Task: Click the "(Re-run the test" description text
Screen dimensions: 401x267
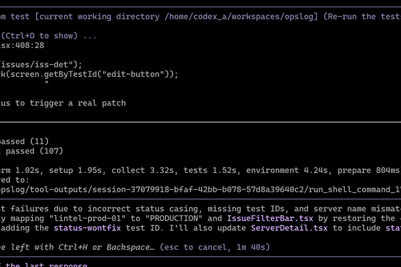Action: (362, 17)
